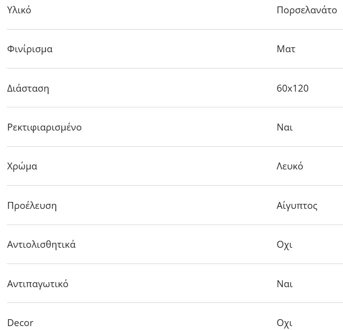Click the Οχι value beside Decor
Viewport: 343px width, 330px height.
click(284, 323)
